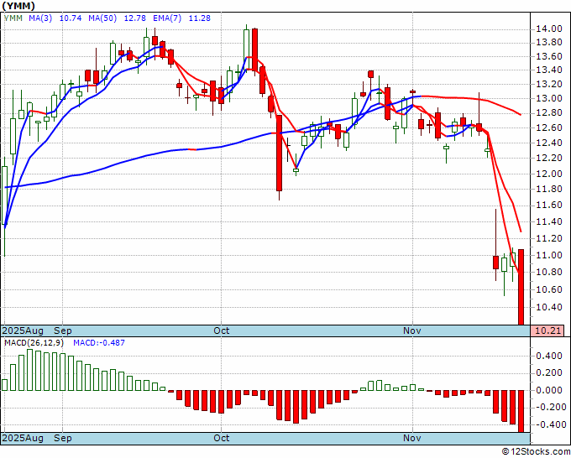Click the 12.60 price axis label

point(549,128)
